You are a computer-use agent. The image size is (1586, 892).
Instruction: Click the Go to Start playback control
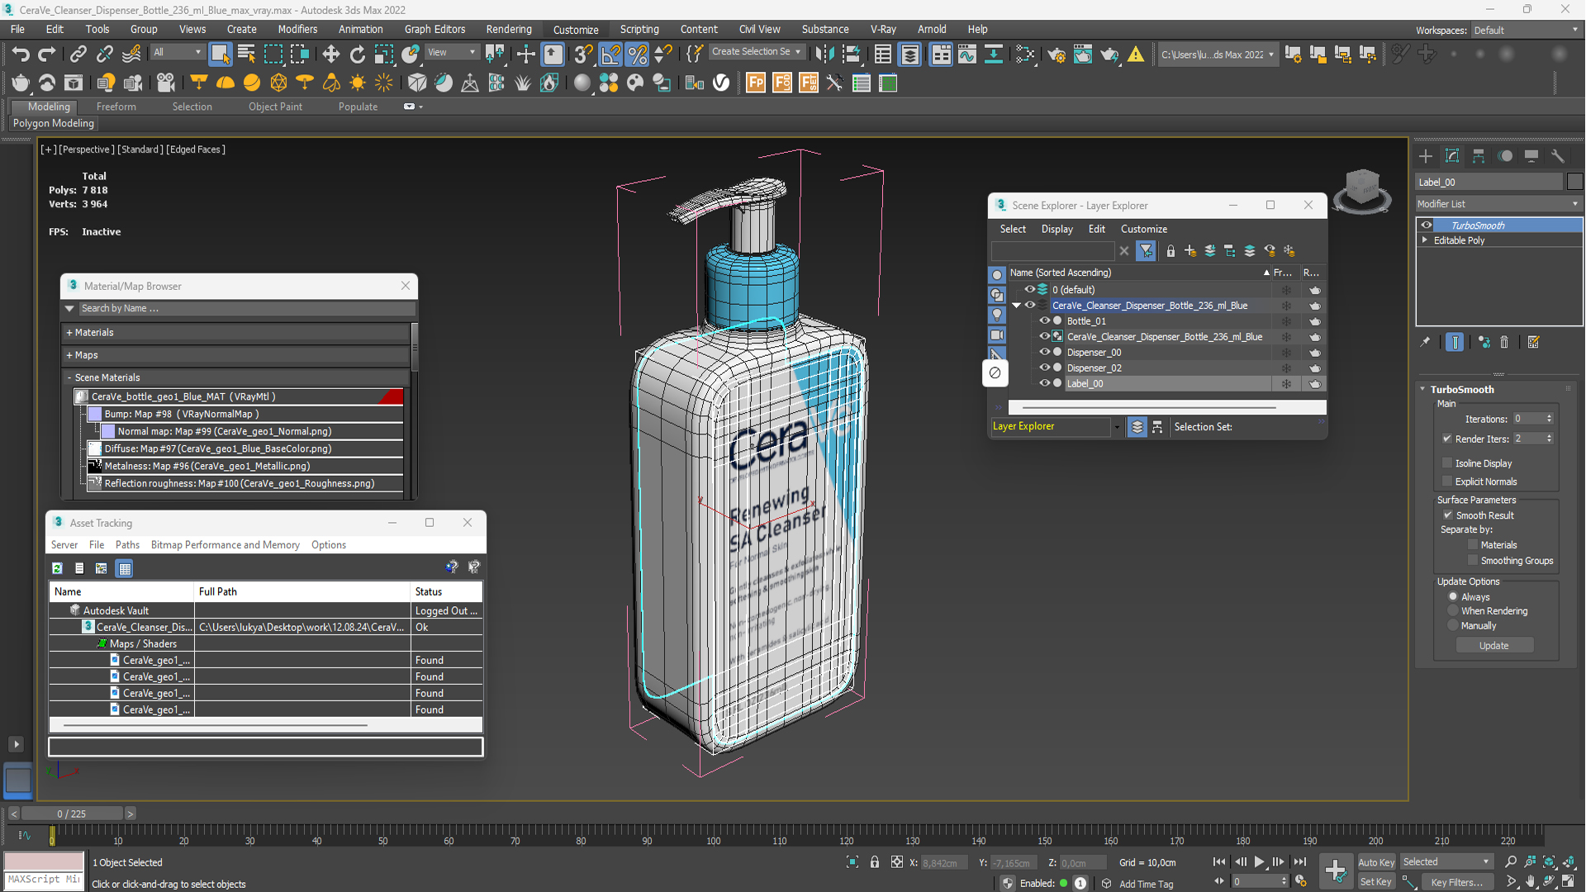(x=1218, y=861)
